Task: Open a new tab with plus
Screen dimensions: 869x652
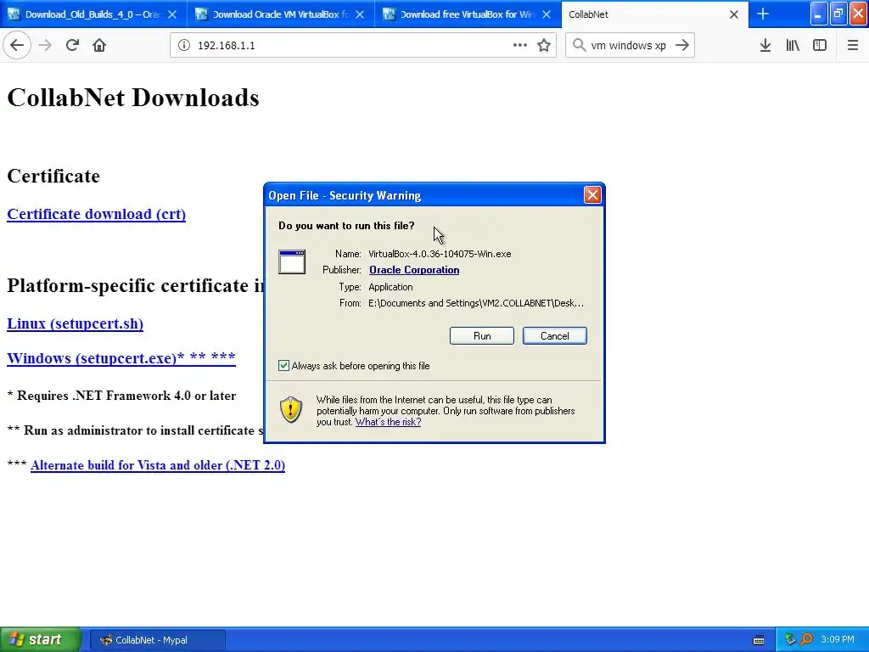Action: click(763, 14)
